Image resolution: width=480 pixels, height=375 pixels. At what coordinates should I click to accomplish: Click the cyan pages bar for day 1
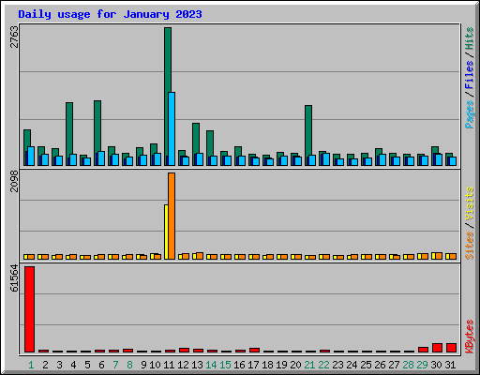[x=31, y=156]
